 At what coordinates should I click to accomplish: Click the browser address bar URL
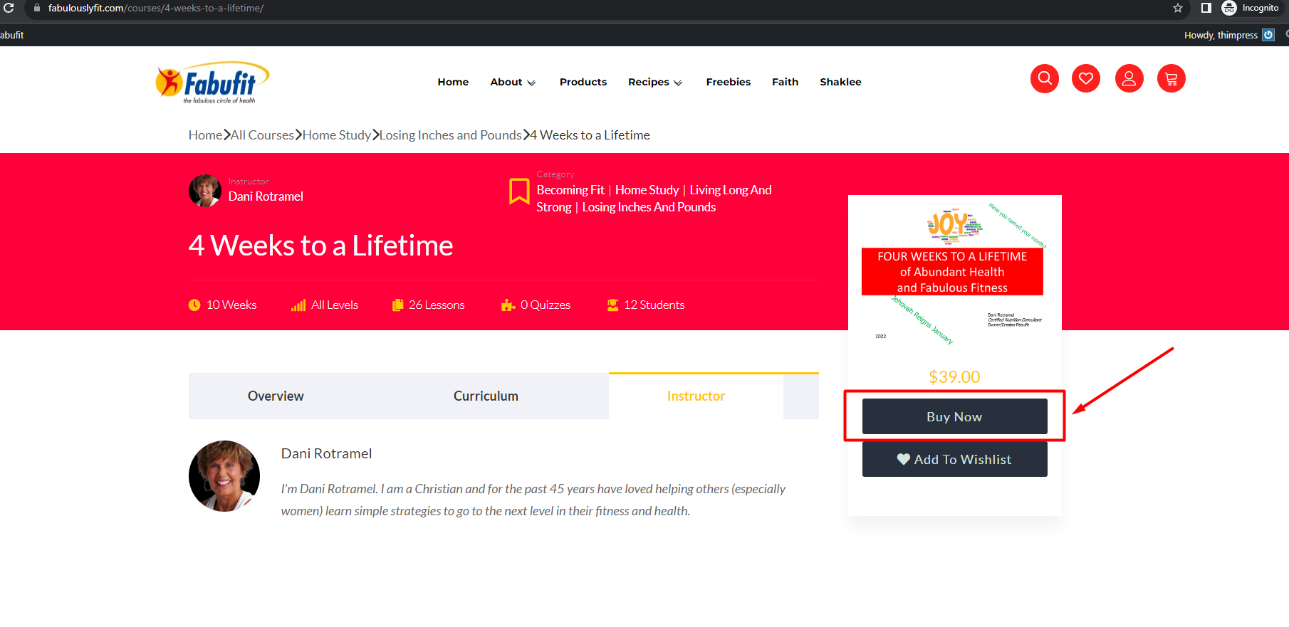point(156,8)
